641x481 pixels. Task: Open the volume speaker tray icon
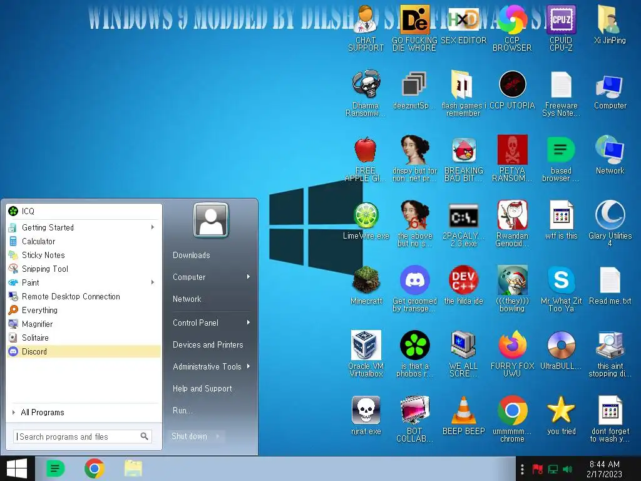567,469
